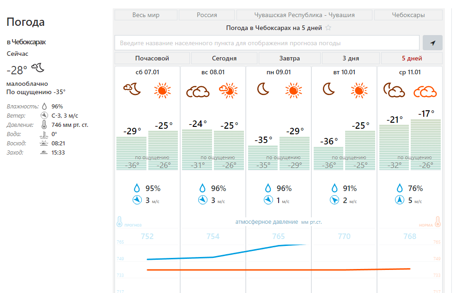Screen dimensions: 456x293
Task: Switch to the Почасовой tab
Action: click(x=152, y=59)
